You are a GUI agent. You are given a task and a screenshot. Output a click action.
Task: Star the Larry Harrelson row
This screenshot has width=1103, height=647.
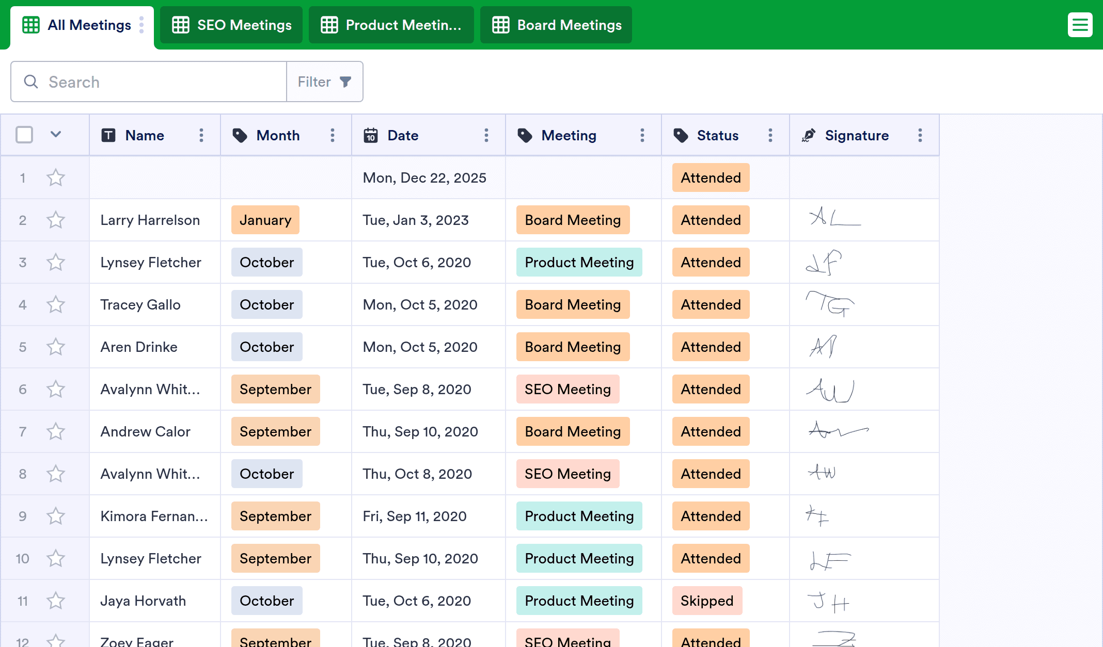(x=56, y=220)
